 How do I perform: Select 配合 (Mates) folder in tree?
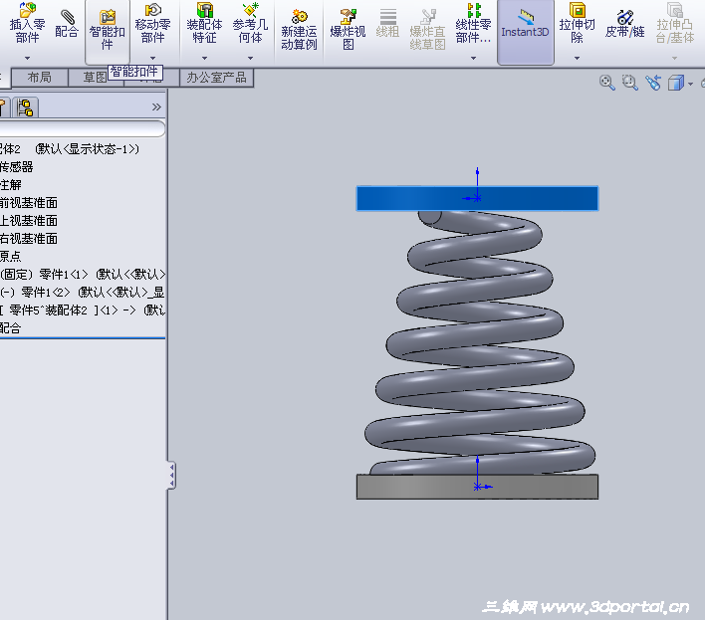(x=11, y=328)
